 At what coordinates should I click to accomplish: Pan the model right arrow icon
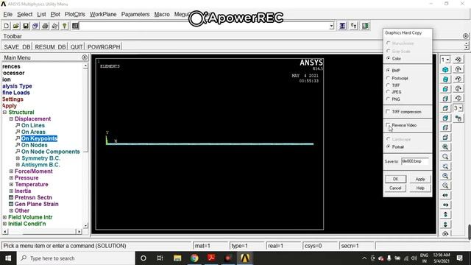point(445,205)
